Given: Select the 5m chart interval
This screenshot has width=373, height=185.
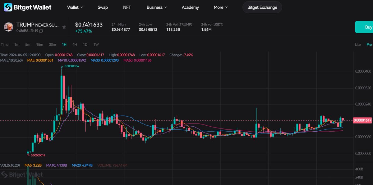Looking at the screenshot, I should click(28, 44).
